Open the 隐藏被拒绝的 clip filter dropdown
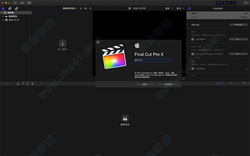 click(70, 8)
